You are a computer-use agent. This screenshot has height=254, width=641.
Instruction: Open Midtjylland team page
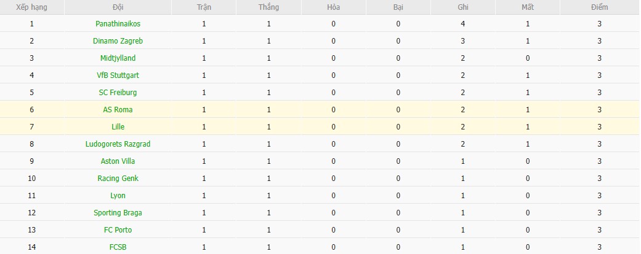118,58
